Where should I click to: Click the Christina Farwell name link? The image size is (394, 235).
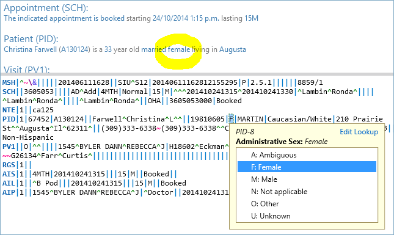point(30,49)
